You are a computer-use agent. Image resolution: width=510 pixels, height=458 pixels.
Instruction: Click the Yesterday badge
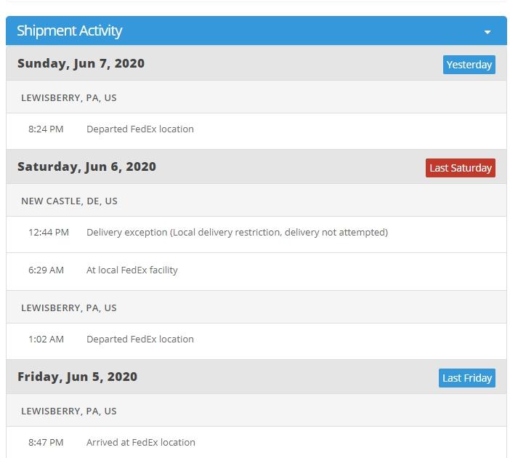tap(469, 65)
